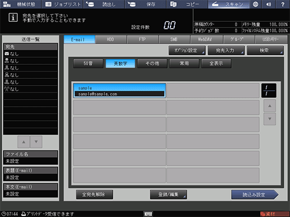Select the スキャン scan mode
The width and height of the screenshot is (290, 217).
point(229,4)
